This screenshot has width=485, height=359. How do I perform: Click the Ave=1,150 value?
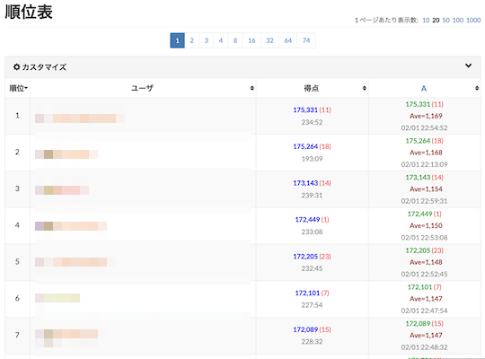(426, 225)
